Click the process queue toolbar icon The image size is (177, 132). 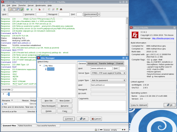point(32,10)
